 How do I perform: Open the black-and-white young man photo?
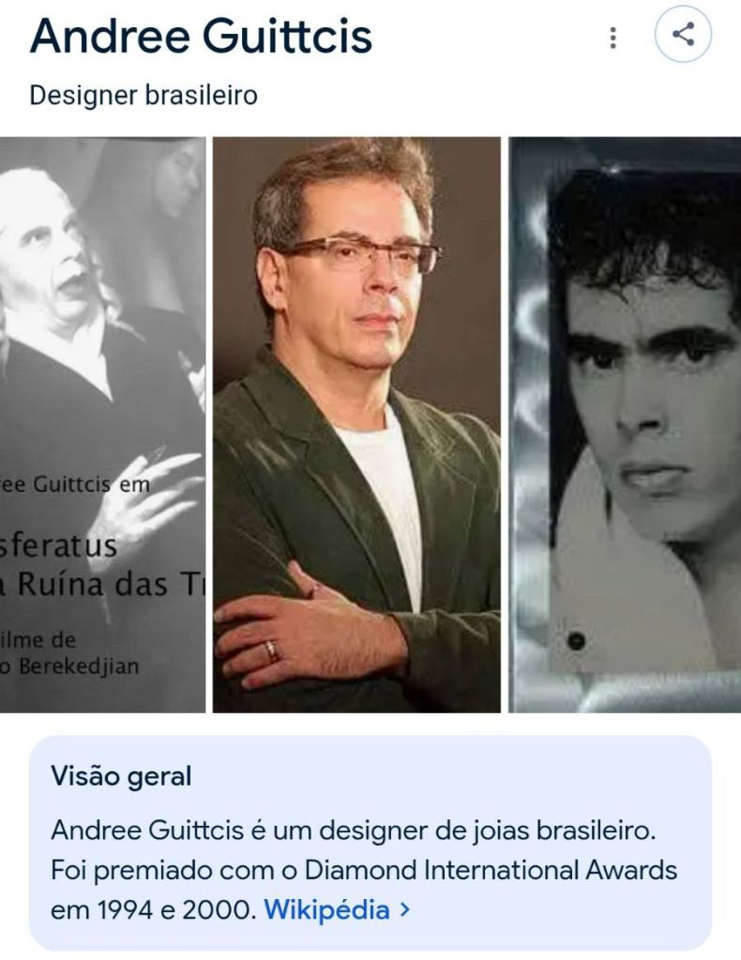tap(625, 424)
